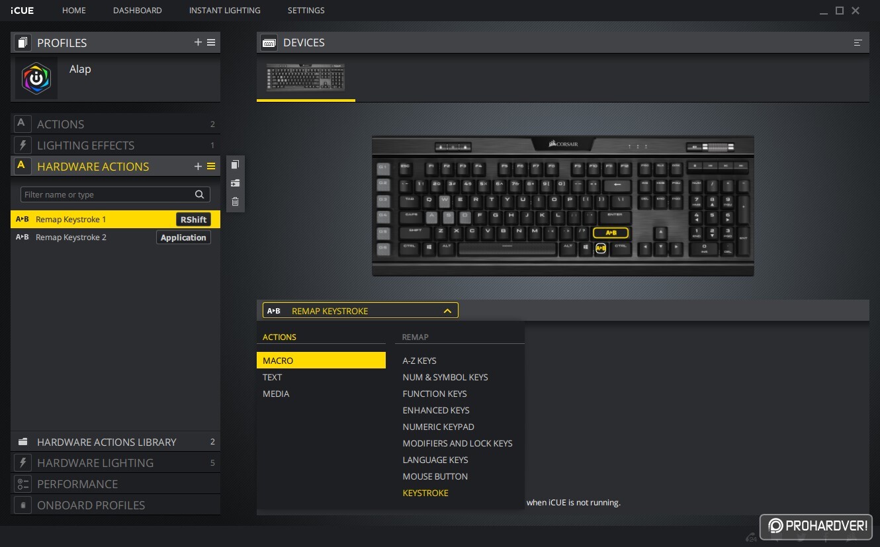Select Remap Keystroke 2 action
Viewport: 880px width, 547px height.
[115, 237]
